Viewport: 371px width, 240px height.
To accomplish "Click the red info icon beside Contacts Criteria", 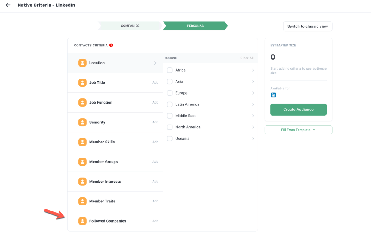I will coord(111,45).
